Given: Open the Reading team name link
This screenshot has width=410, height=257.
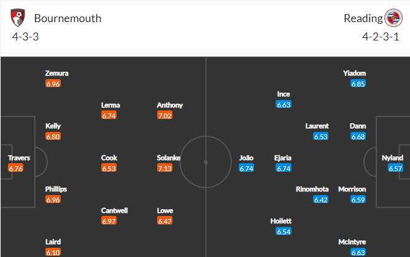Looking at the screenshot, I should 363,18.
